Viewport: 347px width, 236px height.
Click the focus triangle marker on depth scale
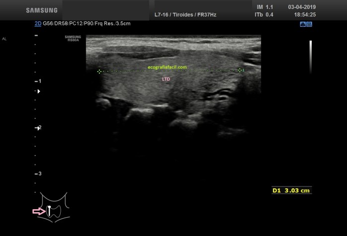pyautogui.click(x=39, y=91)
